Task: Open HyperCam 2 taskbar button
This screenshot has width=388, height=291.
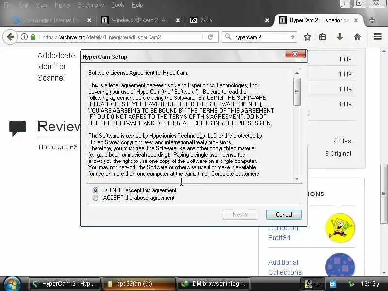Action: (65, 284)
